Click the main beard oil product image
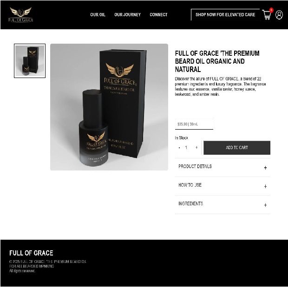This screenshot has height=288, width=288. (109, 107)
